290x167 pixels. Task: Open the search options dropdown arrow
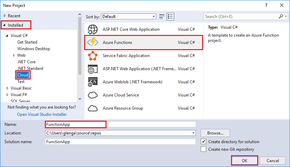pyautogui.click(x=286, y=17)
